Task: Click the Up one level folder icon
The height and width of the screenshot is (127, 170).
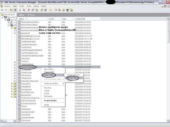Action: click(11, 10)
